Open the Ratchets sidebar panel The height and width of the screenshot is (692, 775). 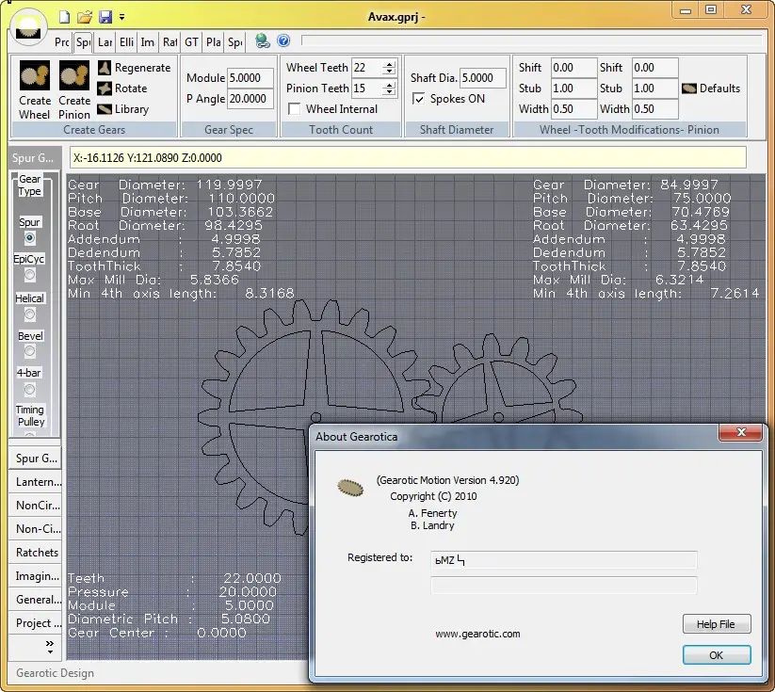35,552
